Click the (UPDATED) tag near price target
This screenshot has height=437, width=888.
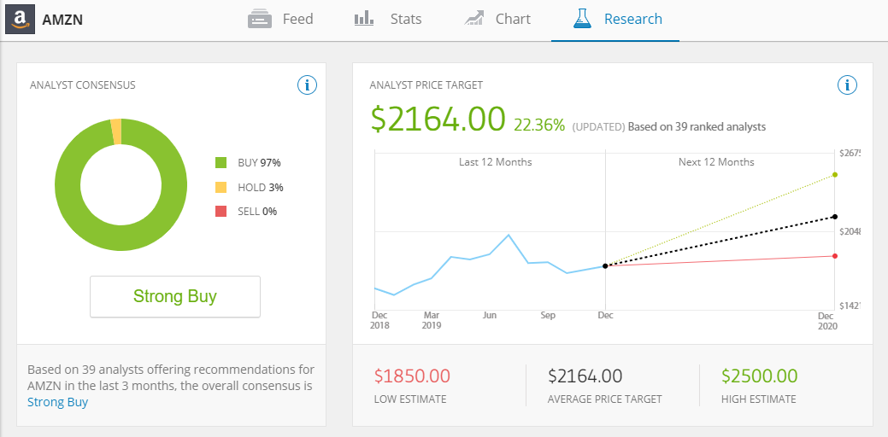598,126
